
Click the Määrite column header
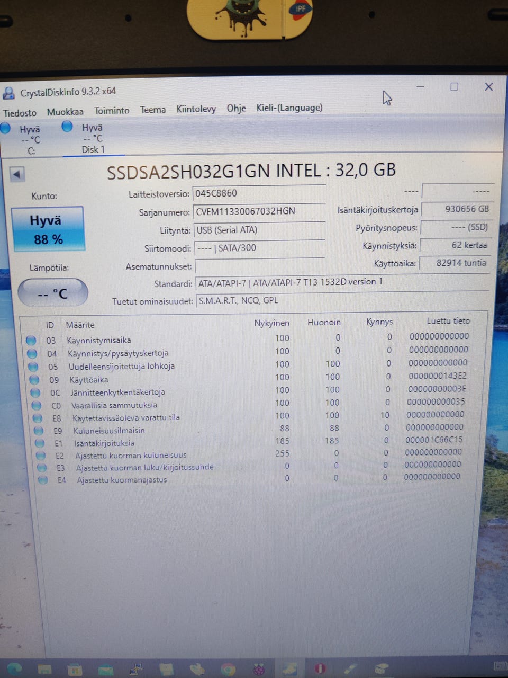click(80, 325)
